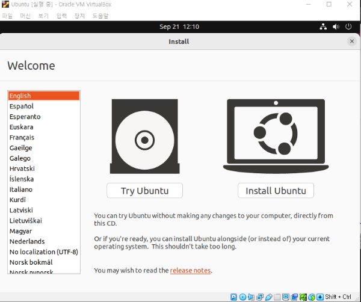Open the release notes link
Screen dimensions: 361x302
tap(190, 271)
